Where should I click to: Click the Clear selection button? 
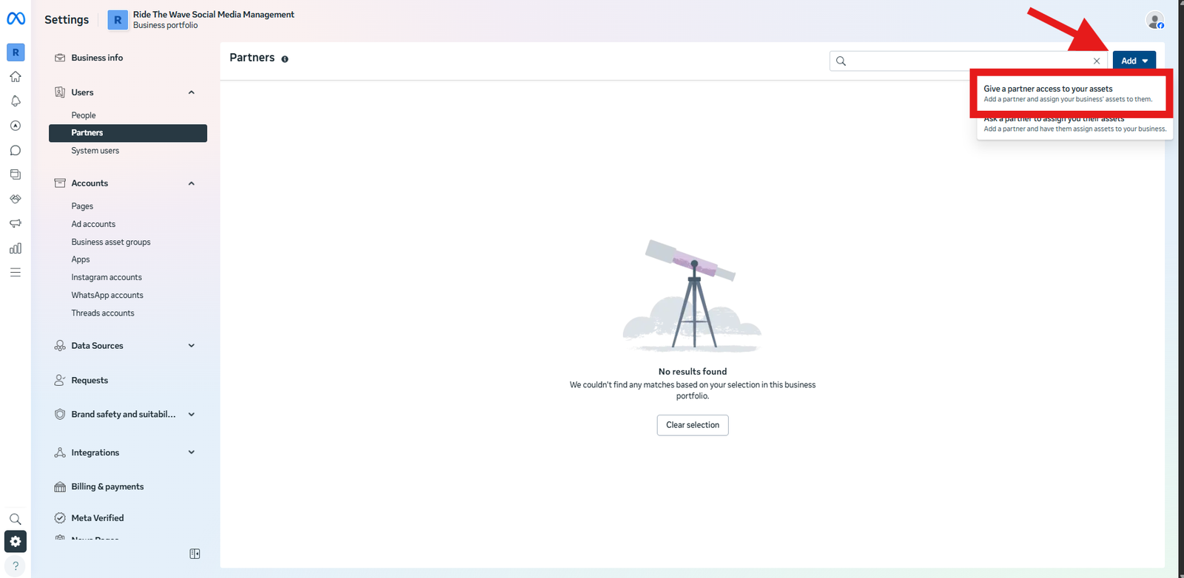693,425
